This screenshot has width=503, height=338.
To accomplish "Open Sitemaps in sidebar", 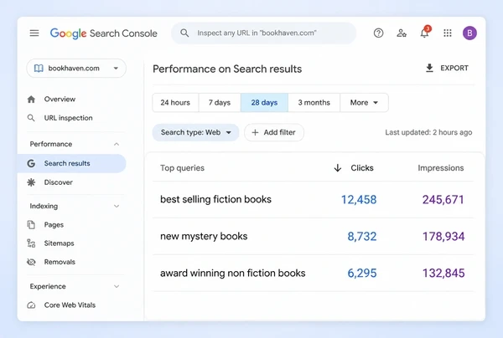I will point(59,243).
